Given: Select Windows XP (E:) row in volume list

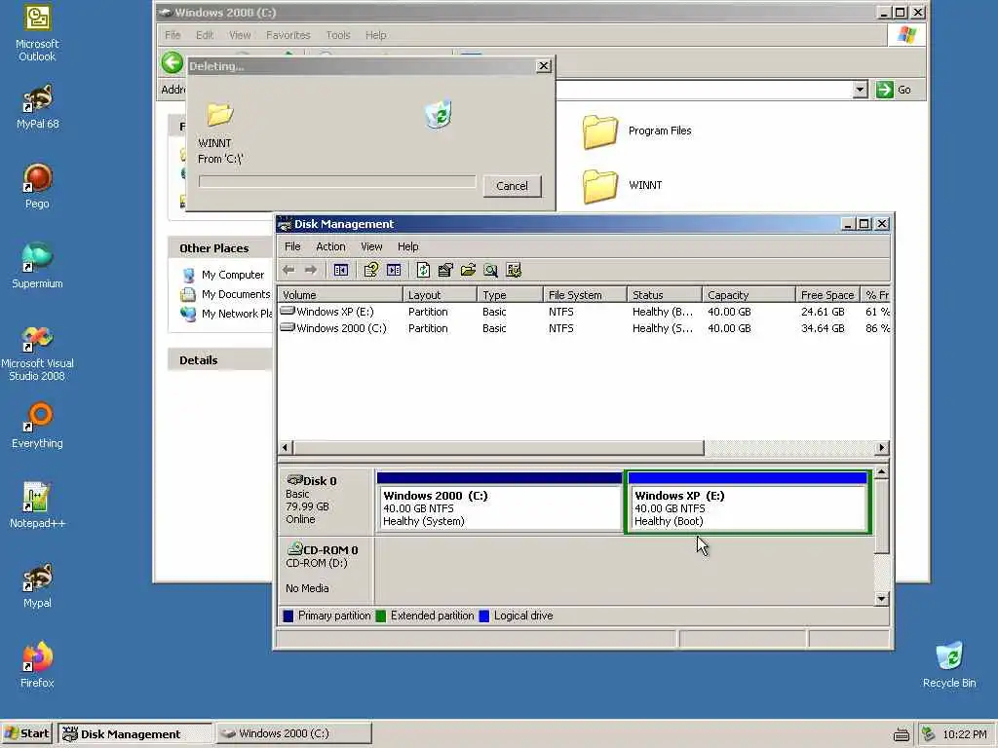Looking at the screenshot, I should pos(584,312).
